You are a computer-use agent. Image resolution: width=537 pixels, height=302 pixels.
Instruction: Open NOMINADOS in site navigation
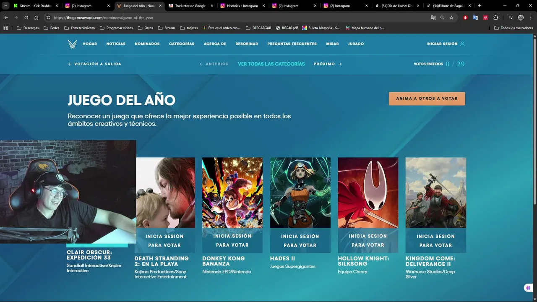[x=147, y=44]
